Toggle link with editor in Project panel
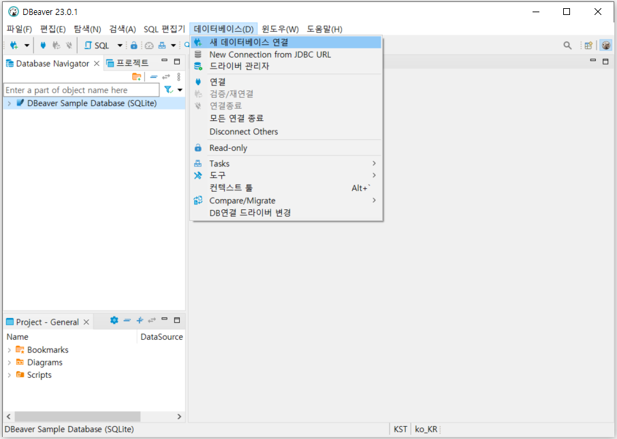The height and width of the screenshot is (439, 617). [152, 320]
